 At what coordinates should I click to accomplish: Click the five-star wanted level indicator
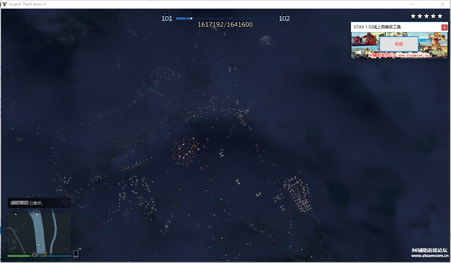pos(427,16)
